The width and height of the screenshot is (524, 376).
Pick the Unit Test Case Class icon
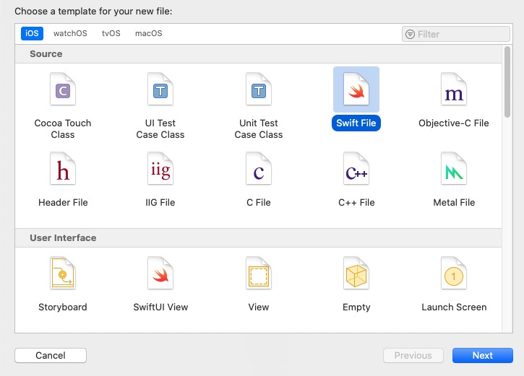click(x=258, y=89)
